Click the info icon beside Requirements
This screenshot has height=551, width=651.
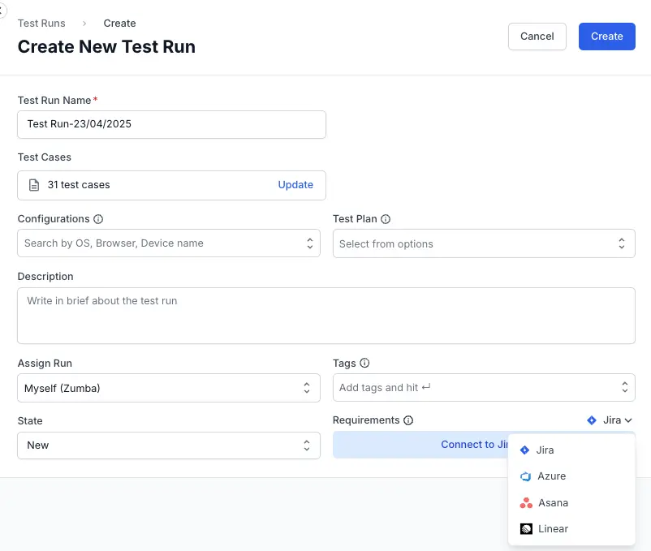tap(408, 420)
